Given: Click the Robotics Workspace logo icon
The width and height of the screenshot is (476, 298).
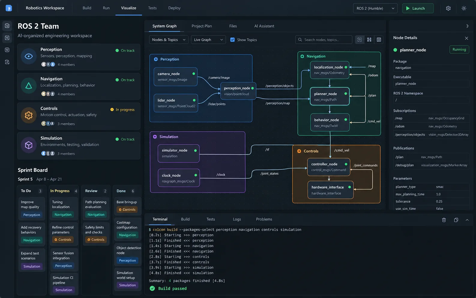Looking at the screenshot, I should (x=9, y=8).
